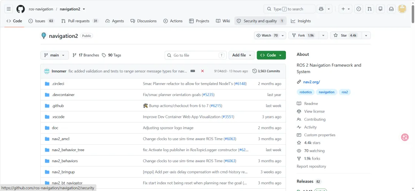Screen dimensions: 415x191
Task: Click the nav2.org website link
Action: 312,82
